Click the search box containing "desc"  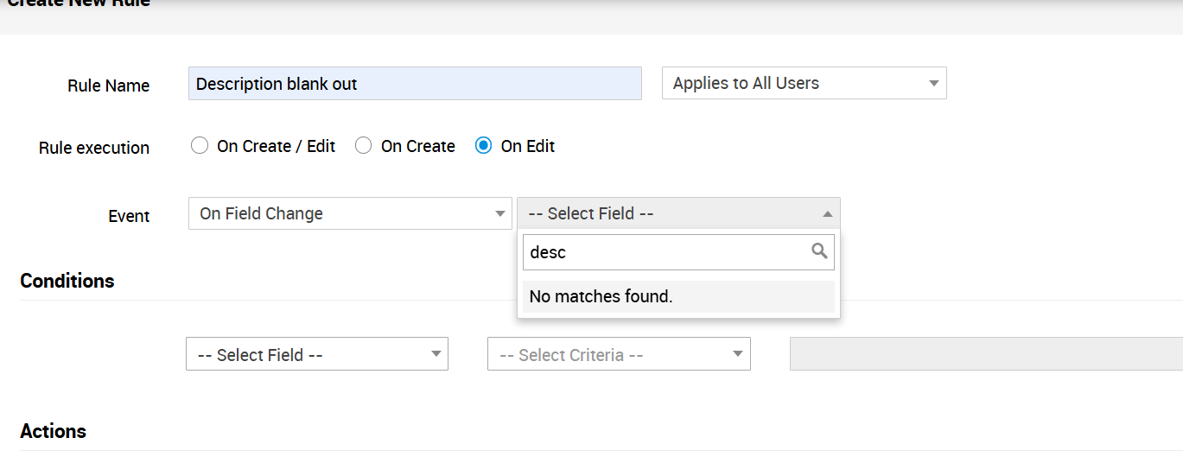coord(665,252)
